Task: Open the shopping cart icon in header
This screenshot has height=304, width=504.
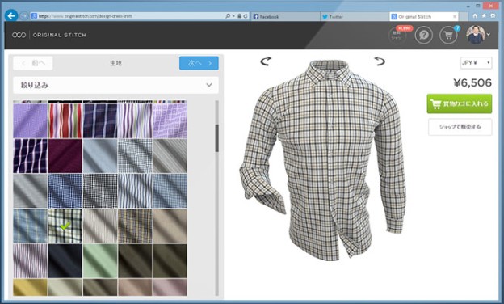Action: pos(449,35)
